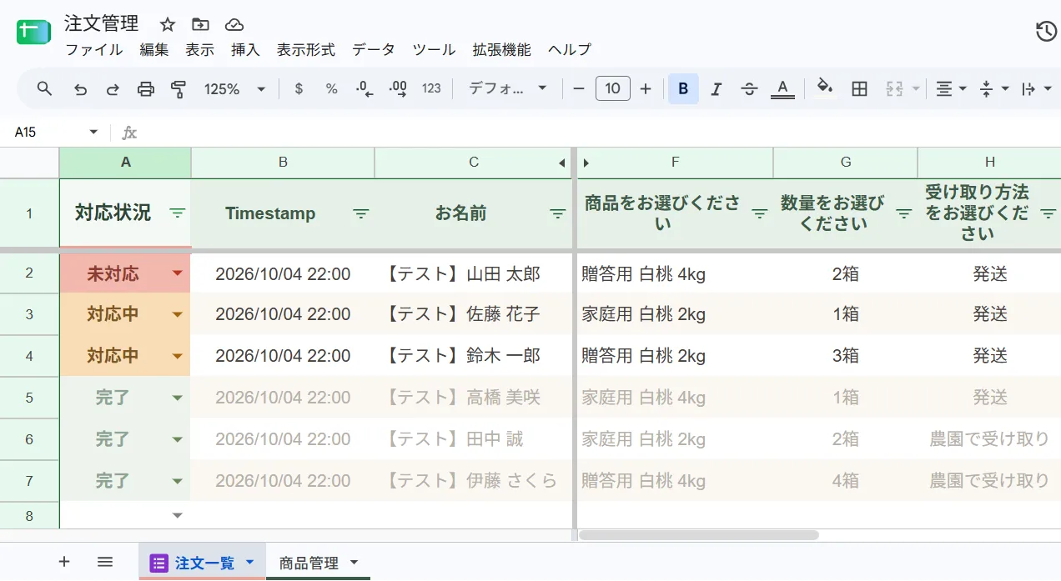This screenshot has width=1061, height=581.
Task: Open the all sheets list
Action: (x=105, y=562)
